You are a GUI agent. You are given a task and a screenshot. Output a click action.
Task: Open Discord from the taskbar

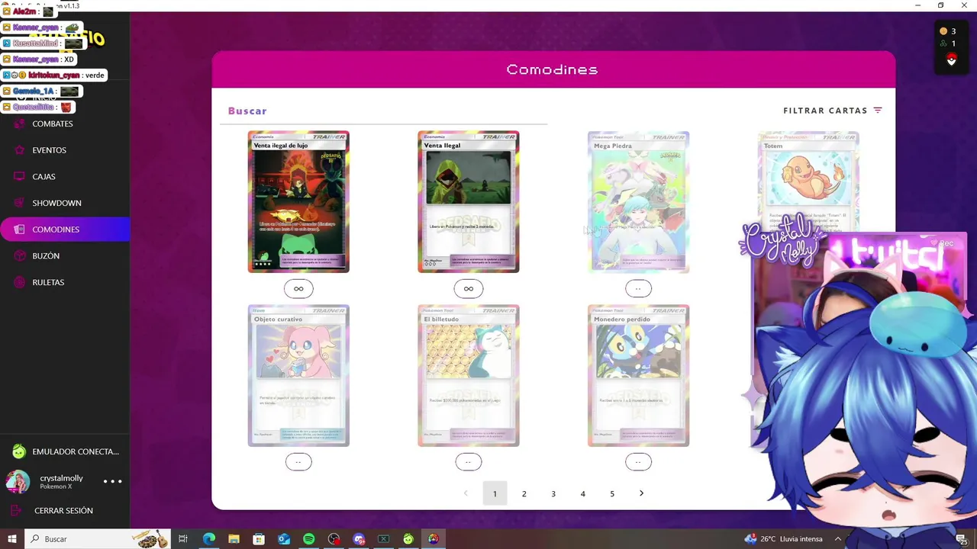[x=359, y=539]
